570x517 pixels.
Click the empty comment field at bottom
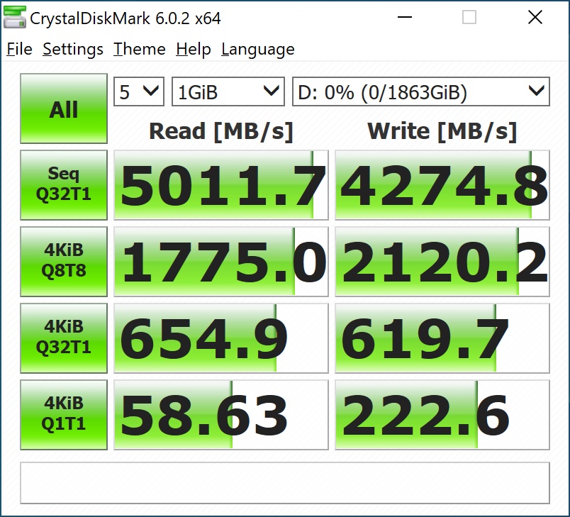(x=285, y=483)
